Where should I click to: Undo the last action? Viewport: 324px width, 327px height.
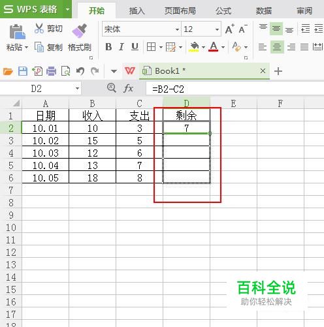point(80,71)
